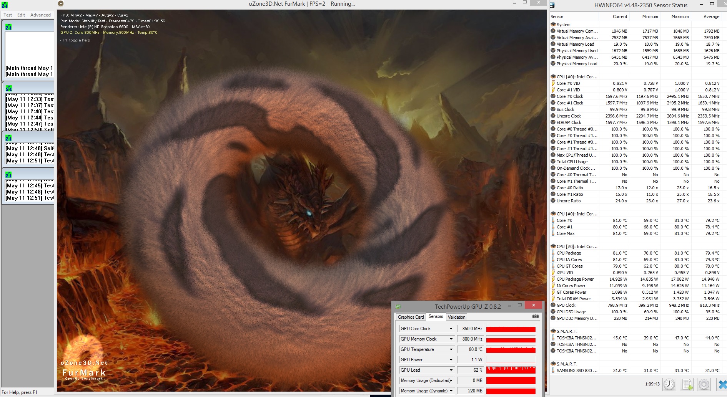This screenshot has height=397, width=727.
Task: Open the Validation tab in GPU-Z
Action: click(456, 317)
